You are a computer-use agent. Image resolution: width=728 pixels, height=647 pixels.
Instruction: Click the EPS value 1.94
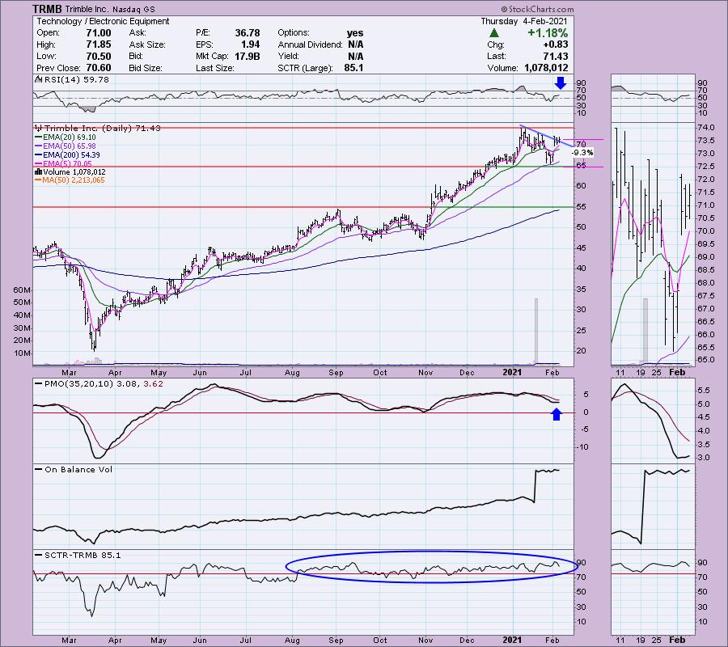[251, 44]
